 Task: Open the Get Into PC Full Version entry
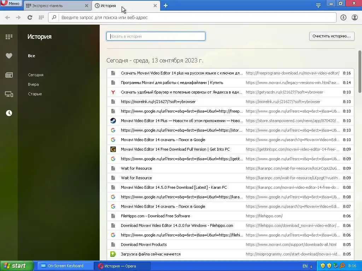[175, 149]
